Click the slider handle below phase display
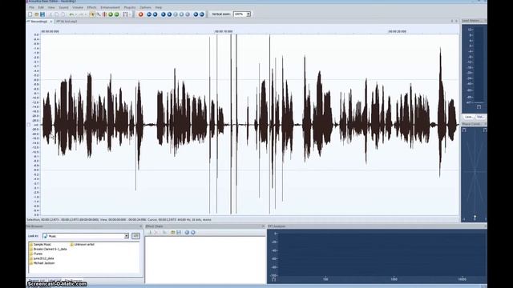This screenshot has height=288, width=513. pyautogui.click(x=475, y=217)
